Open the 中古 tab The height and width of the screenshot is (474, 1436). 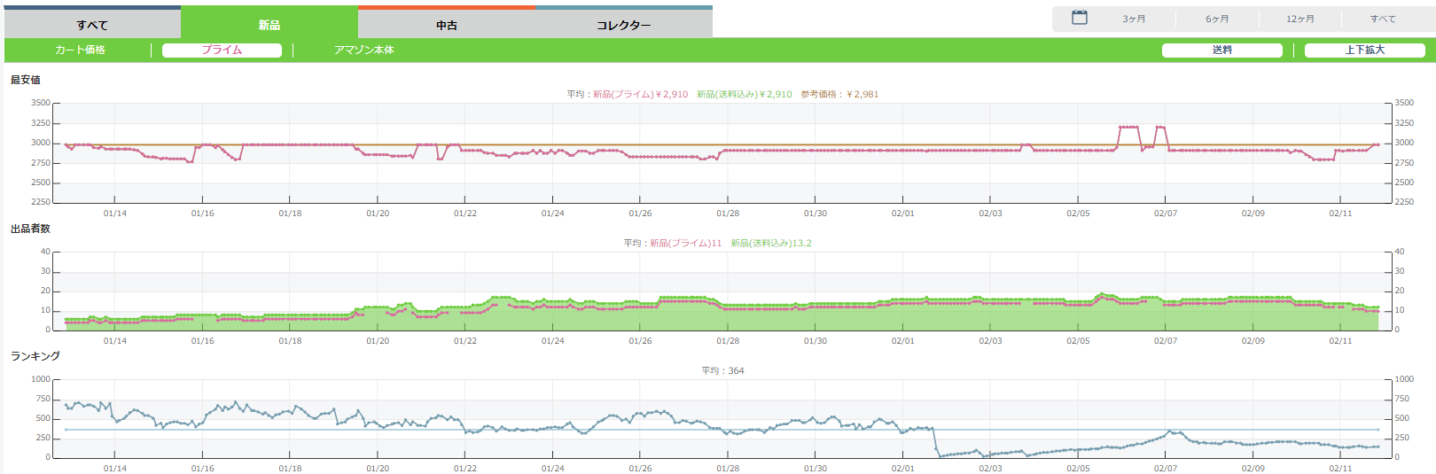point(447,25)
